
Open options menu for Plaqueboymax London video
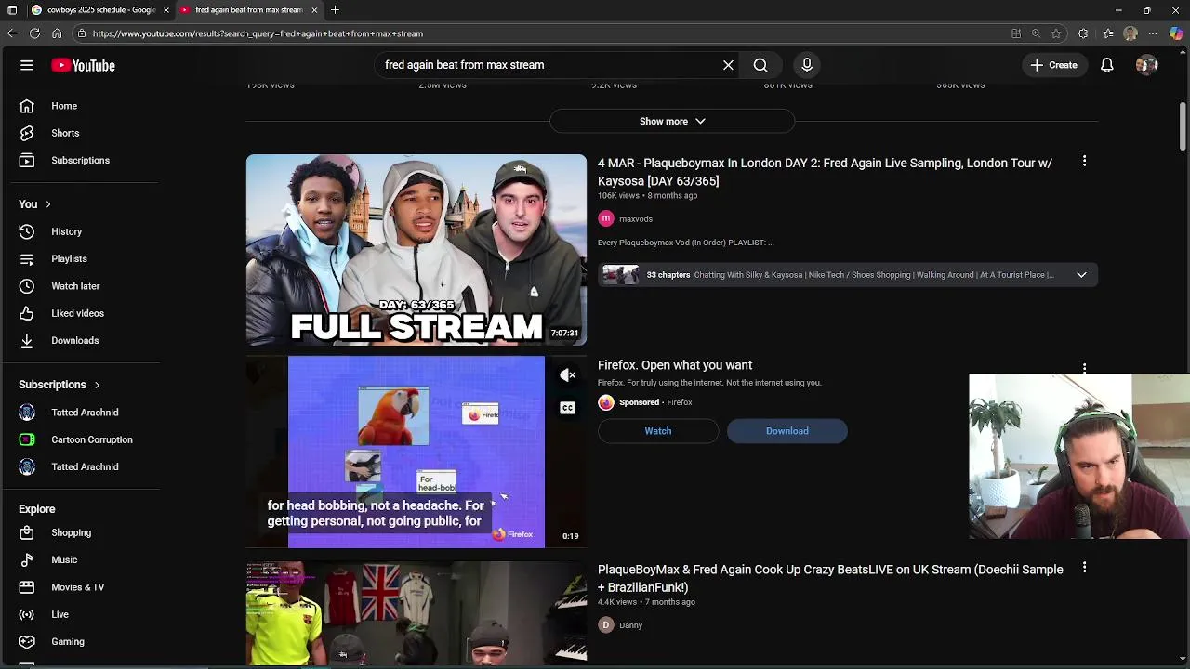(1084, 162)
